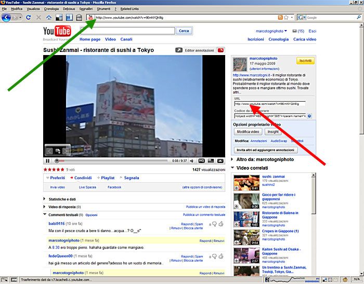Screen dimensions: 364x284
Task: Click five-star rating on the video
Action: pyautogui.click(x=54, y=169)
